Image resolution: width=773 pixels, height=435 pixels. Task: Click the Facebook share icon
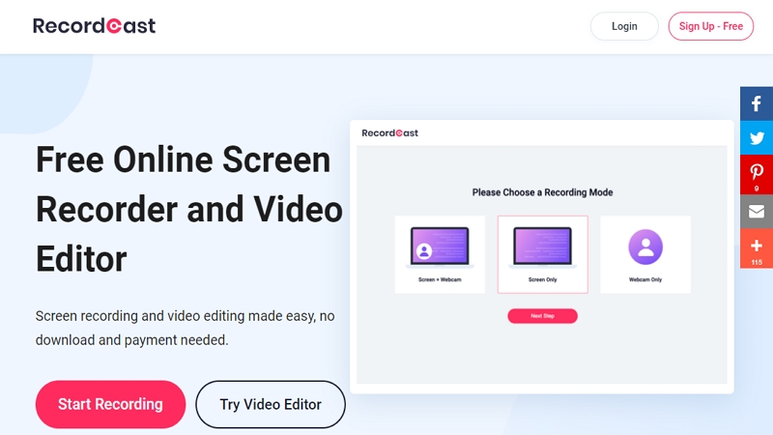pyautogui.click(x=757, y=103)
